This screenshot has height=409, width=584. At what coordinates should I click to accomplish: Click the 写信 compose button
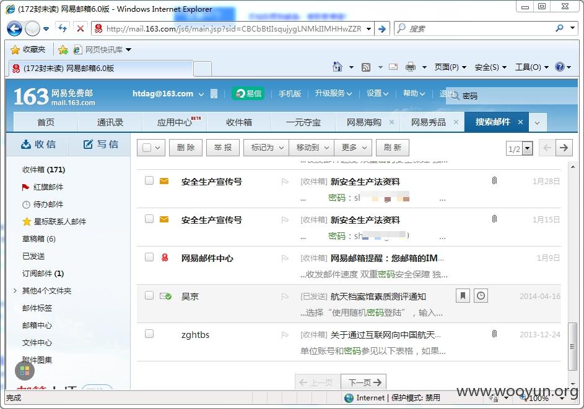point(100,145)
